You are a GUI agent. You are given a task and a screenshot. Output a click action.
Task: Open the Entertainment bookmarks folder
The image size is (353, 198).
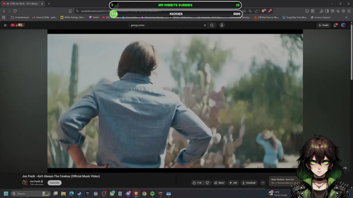(20, 17)
